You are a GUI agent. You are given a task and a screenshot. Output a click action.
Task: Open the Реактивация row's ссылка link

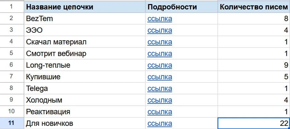pyautogui.click(x=160, y=112)
